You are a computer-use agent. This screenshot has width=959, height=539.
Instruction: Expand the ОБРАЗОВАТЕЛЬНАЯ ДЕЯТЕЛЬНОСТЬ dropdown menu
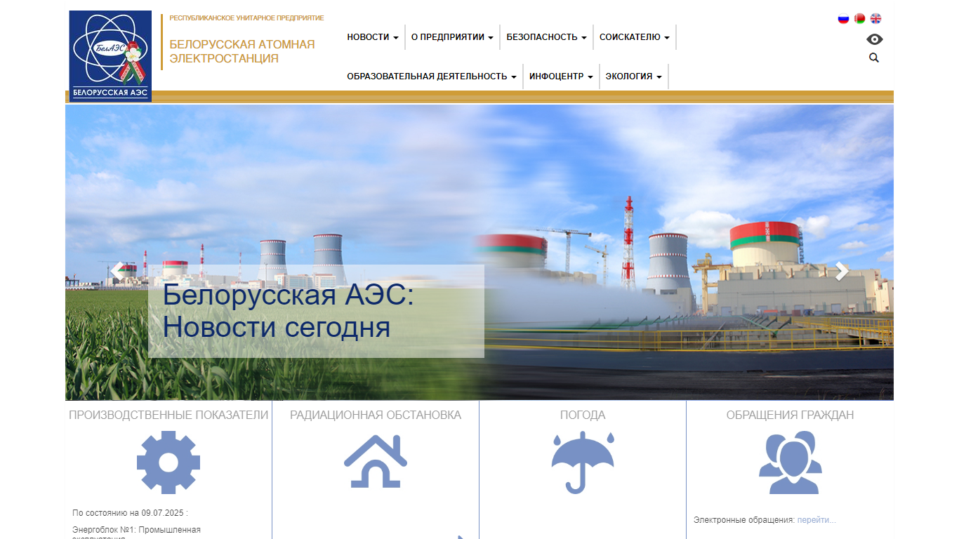432,76
